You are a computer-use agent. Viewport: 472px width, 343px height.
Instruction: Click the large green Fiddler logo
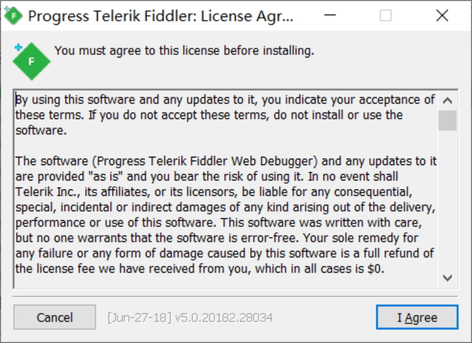(x=31, y=61)
